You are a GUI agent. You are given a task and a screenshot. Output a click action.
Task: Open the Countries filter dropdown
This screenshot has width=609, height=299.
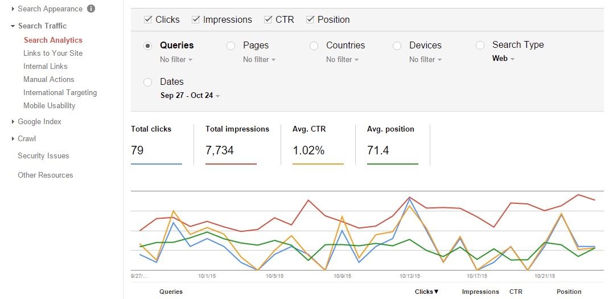[x=343, y=60]
